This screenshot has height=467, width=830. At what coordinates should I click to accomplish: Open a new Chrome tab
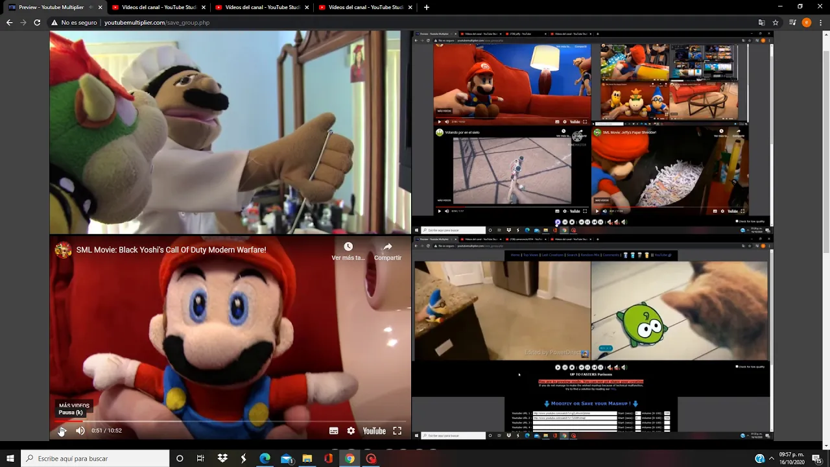coord(426,7)
